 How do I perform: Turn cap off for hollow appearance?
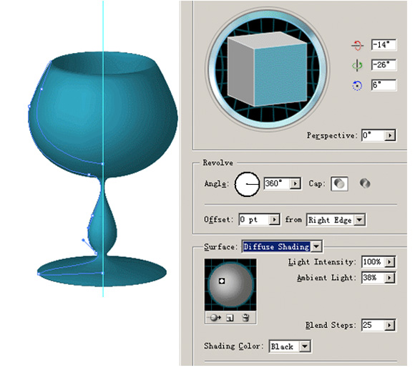365,184
